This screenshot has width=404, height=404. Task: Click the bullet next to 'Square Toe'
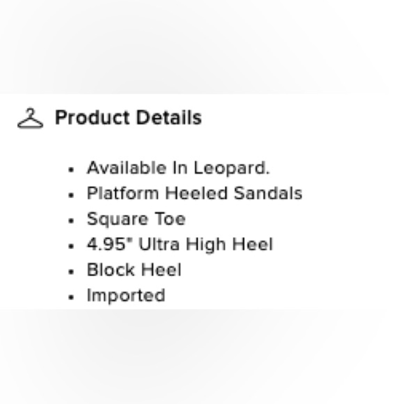[x=71, y=221]
